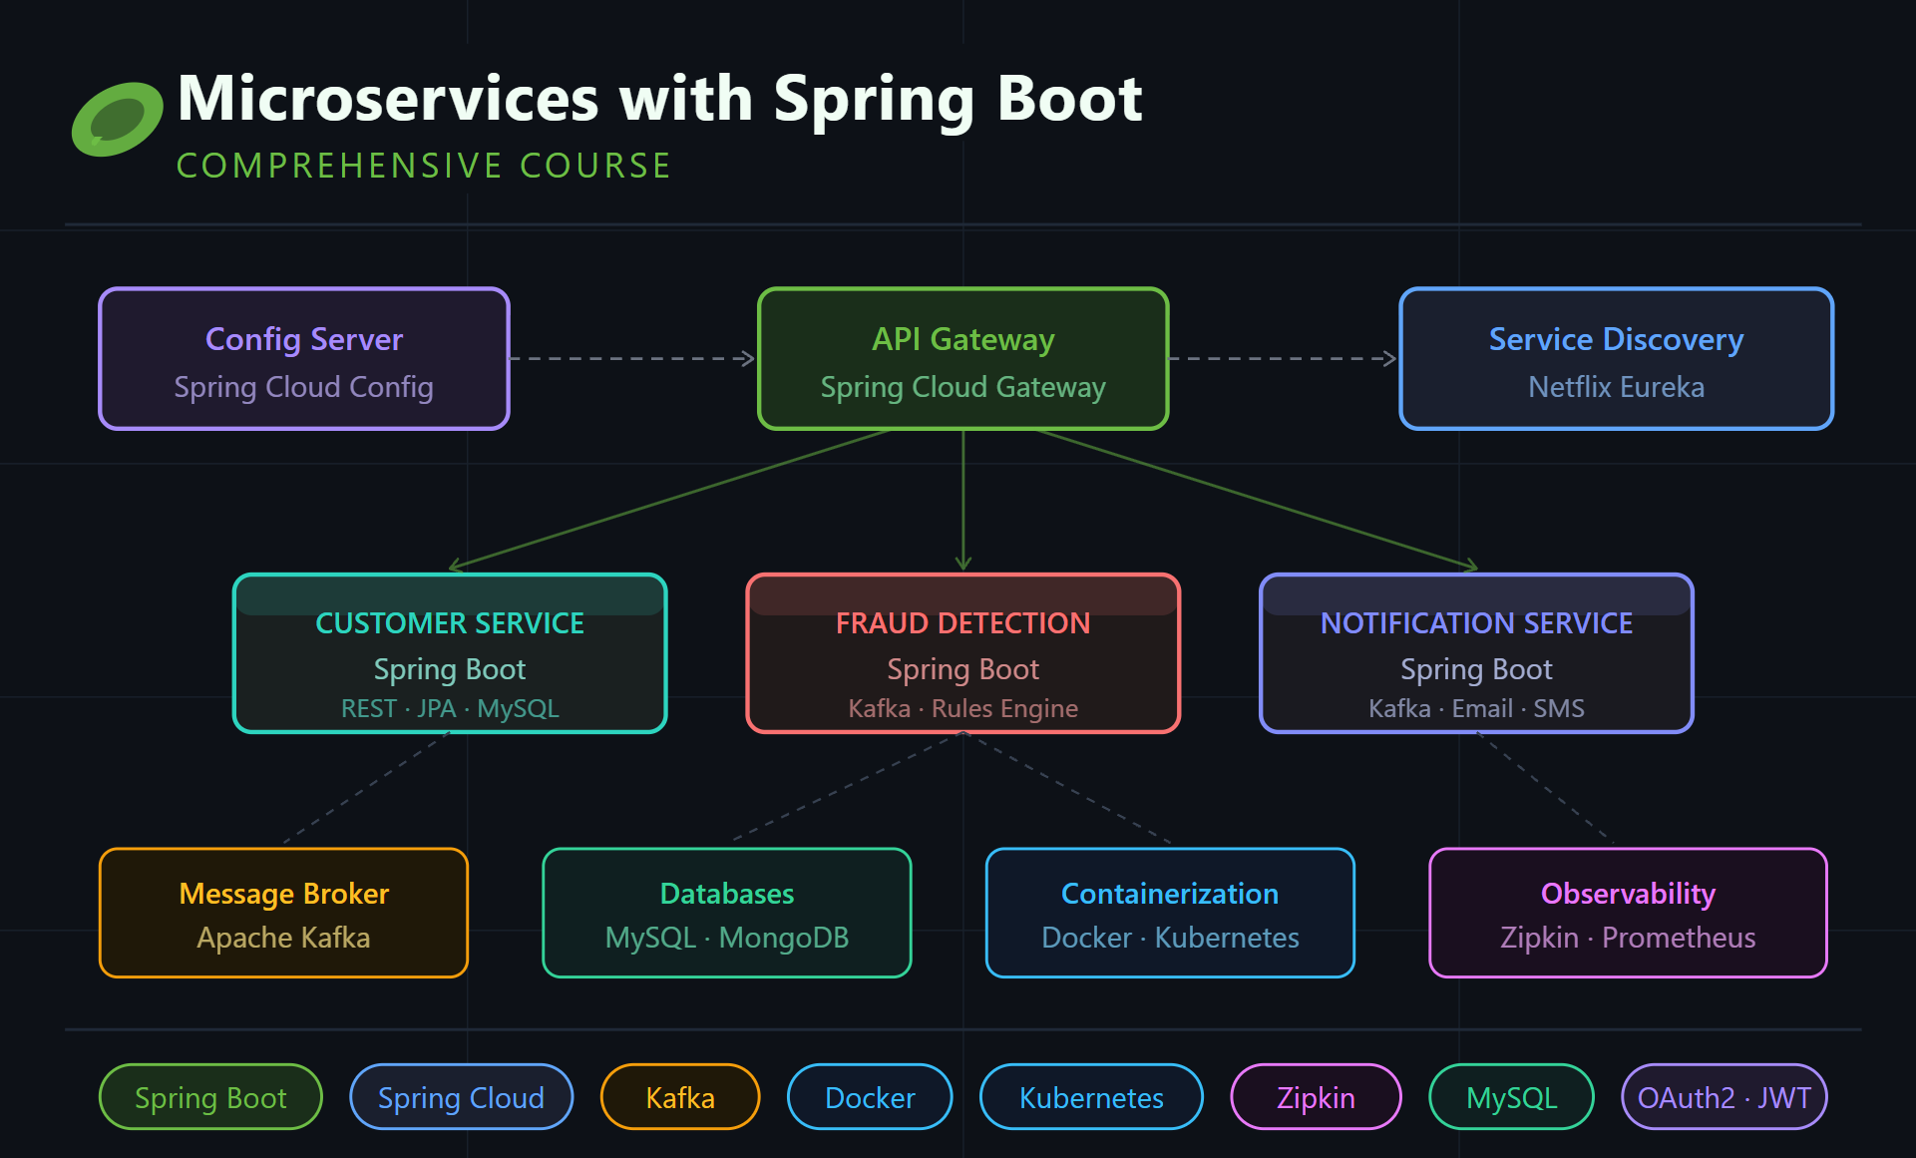Click Spring Boot text in Customer Service card
The image size is (1916, 1158).
point(450,669)
